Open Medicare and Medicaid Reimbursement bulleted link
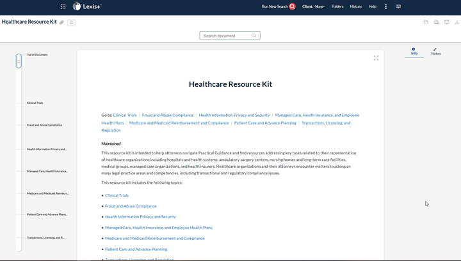 tap(155, 239)
